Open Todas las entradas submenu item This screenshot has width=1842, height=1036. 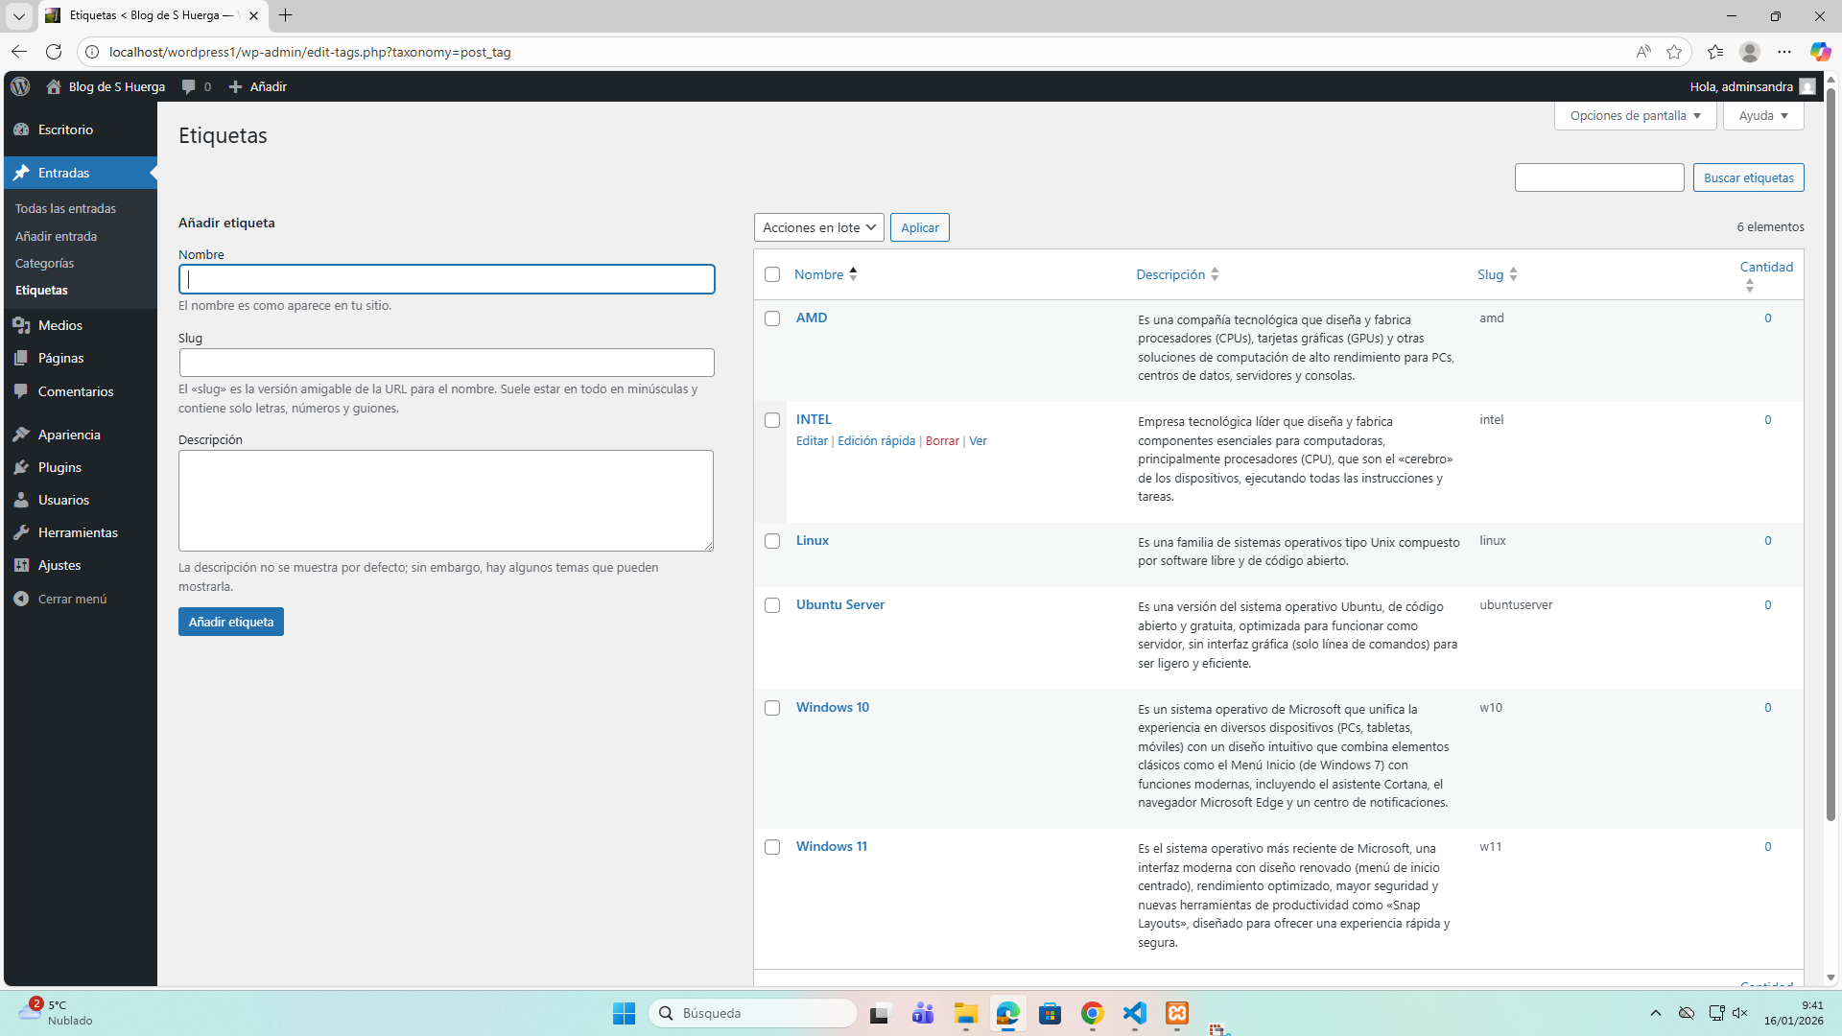65,208
